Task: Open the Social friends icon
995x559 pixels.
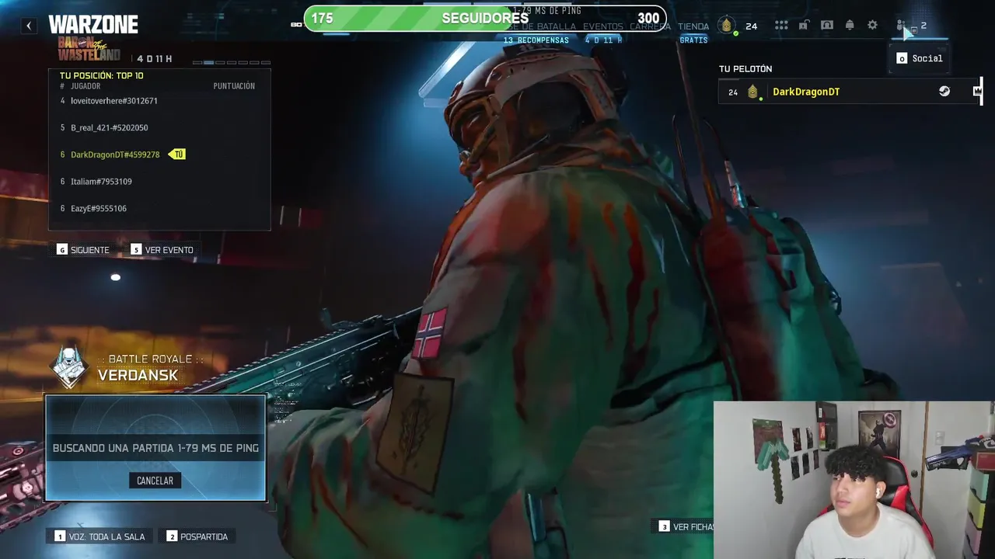Action: [x=901, y=26]
